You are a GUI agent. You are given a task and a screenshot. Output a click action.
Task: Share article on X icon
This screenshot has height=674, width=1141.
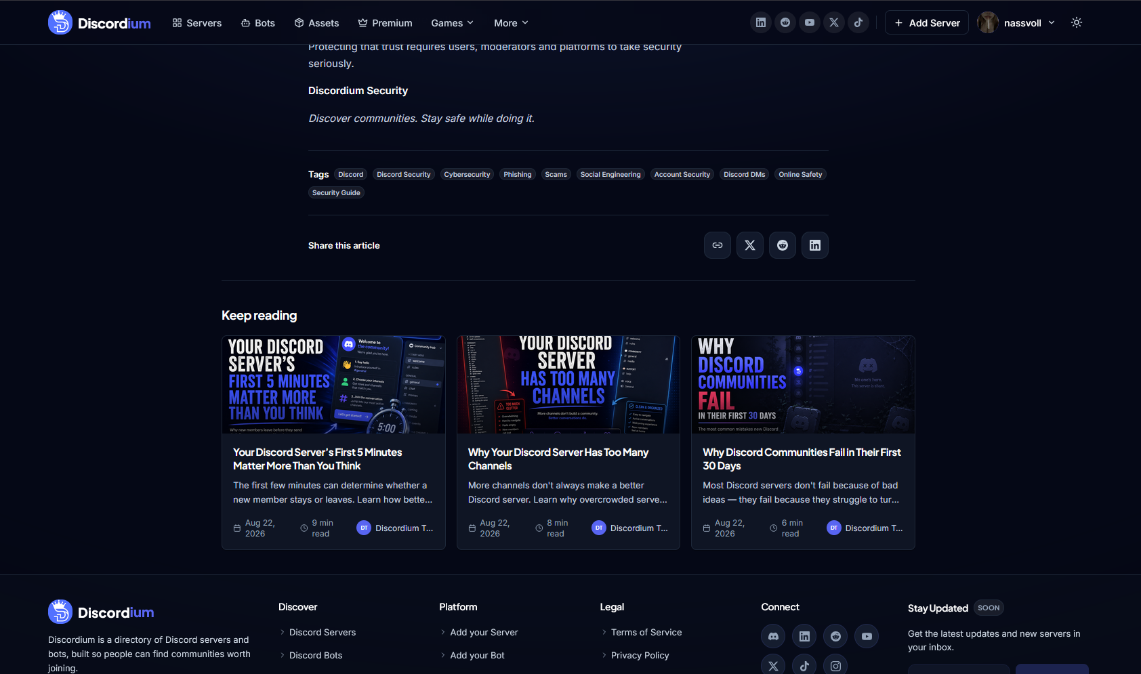pos(750,245)
